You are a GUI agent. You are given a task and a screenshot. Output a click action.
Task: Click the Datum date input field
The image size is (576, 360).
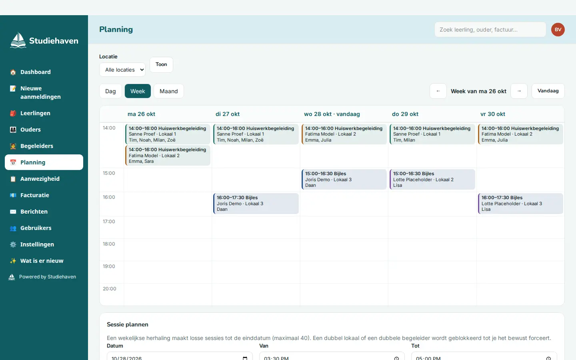pos(180,356)
